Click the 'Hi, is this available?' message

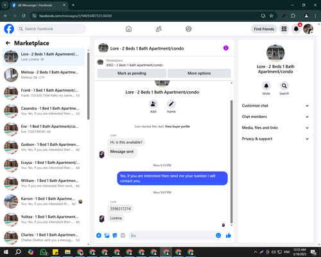coord(126,142)
